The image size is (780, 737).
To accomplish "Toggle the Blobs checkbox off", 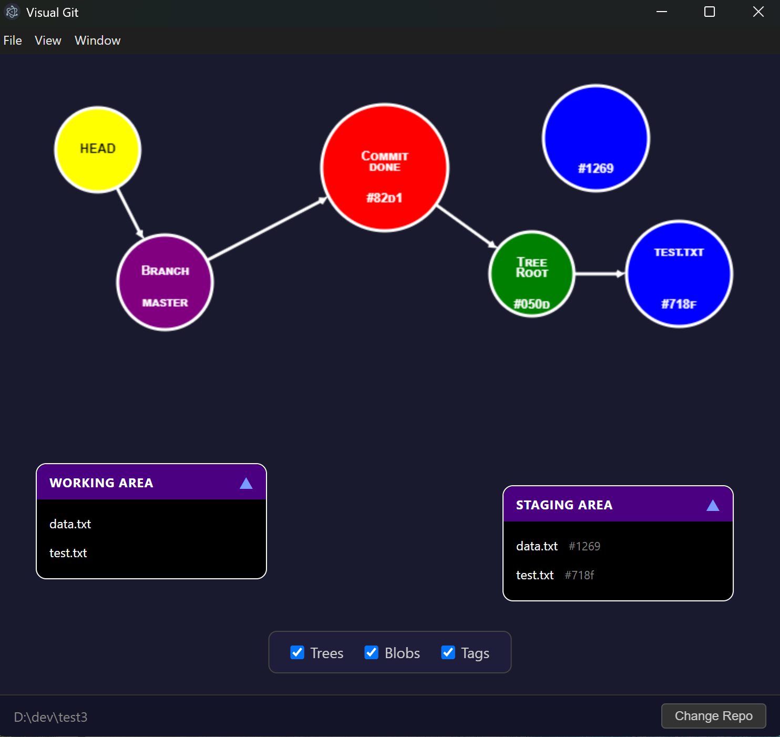I will 372,652.
